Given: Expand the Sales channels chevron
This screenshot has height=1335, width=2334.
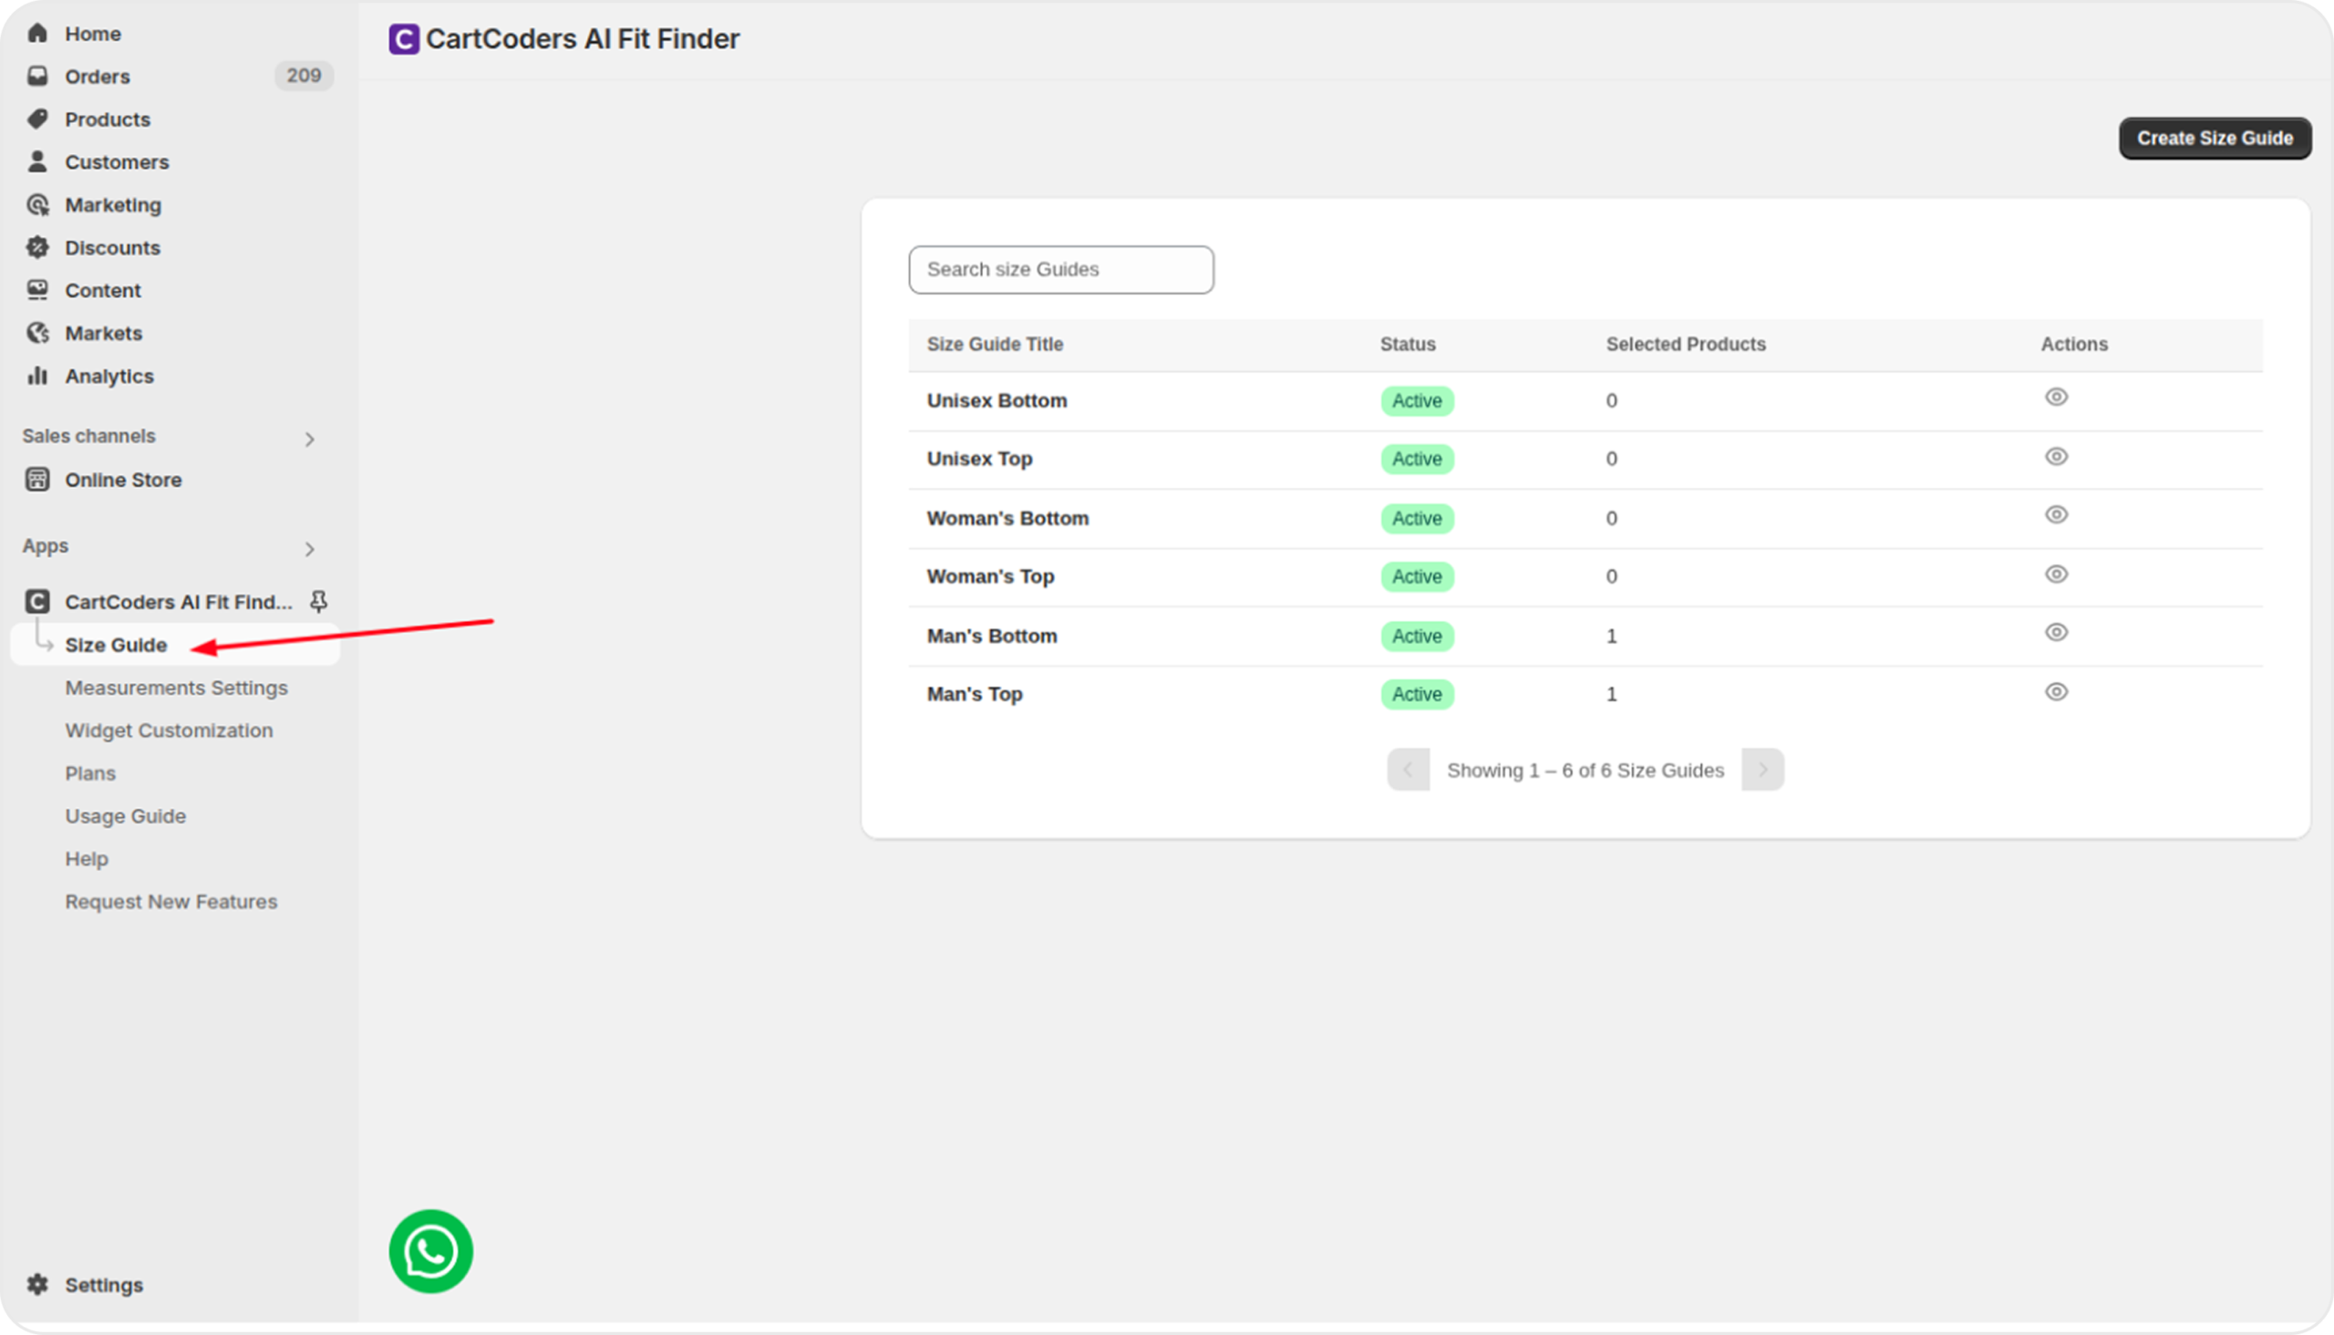Looking at the screenshot, I should [x=310, y=440].
